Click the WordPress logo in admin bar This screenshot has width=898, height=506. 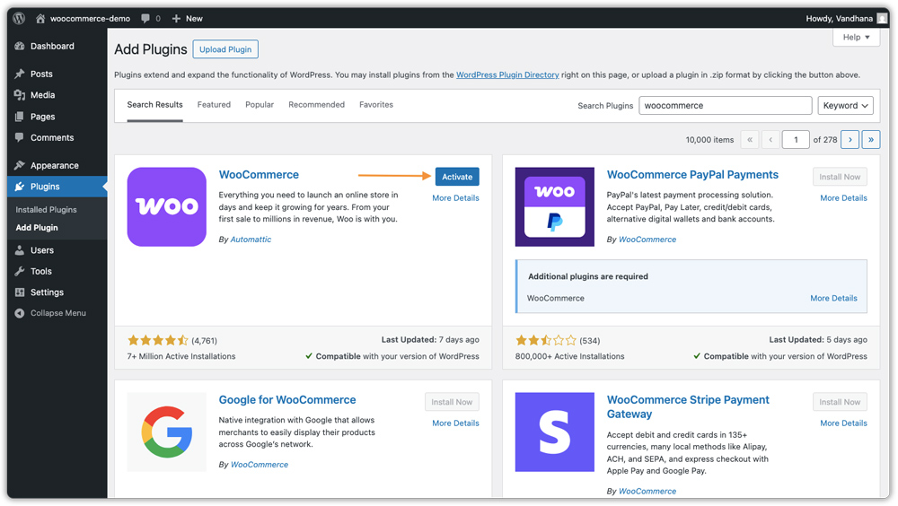click(19, 18)
